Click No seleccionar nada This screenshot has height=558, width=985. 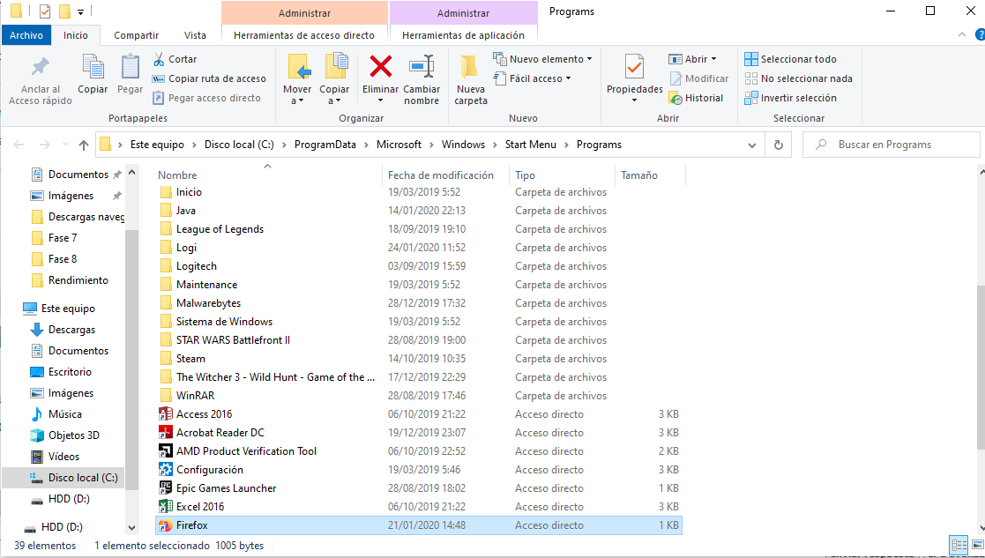(x=798, y=78)
